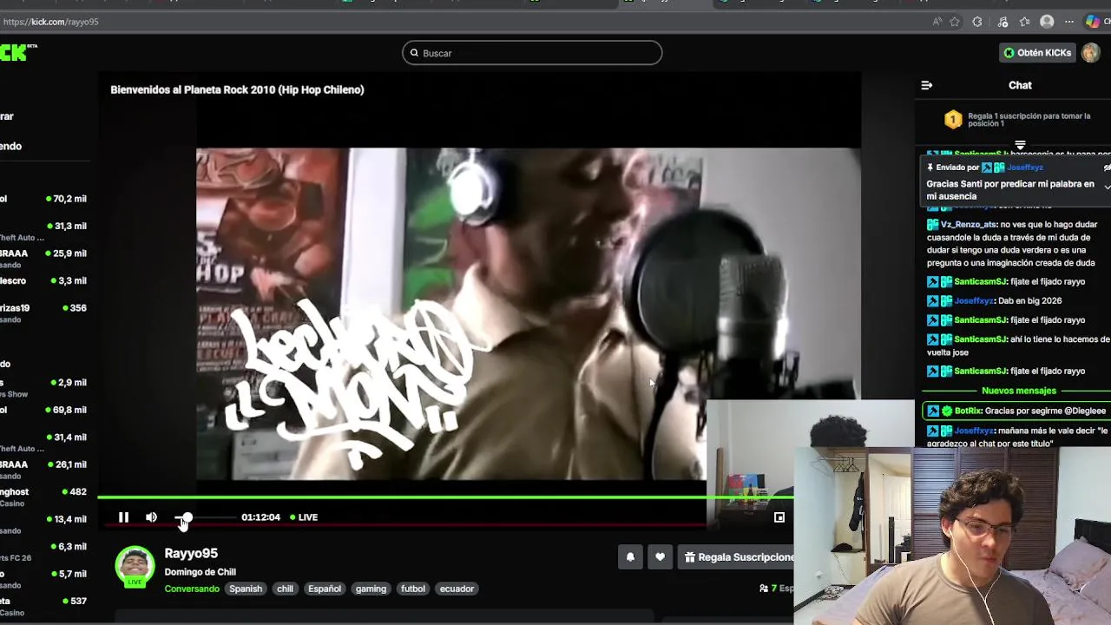Select the futbol tag
Image resolution: width=1111 pixels, height=625 pixels.
click(x=413, y=589)
